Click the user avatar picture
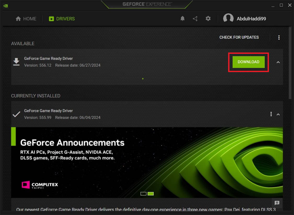Image resolution: width=294 pixels, height=215 pixels. pyautogui.click(x=228, y=18)
